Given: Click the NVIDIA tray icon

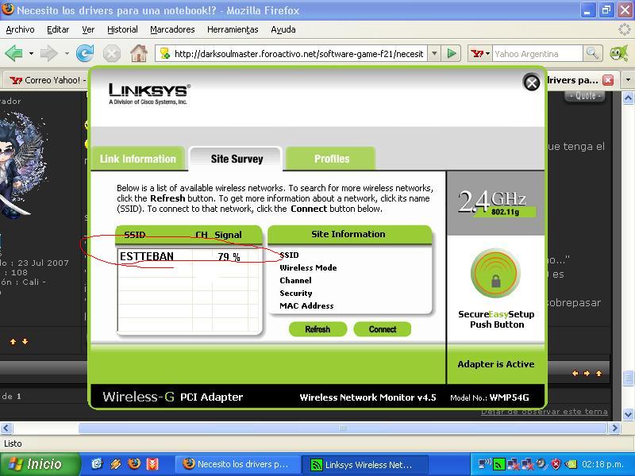Looking at the screenshot, I should [x=571, y=464].
